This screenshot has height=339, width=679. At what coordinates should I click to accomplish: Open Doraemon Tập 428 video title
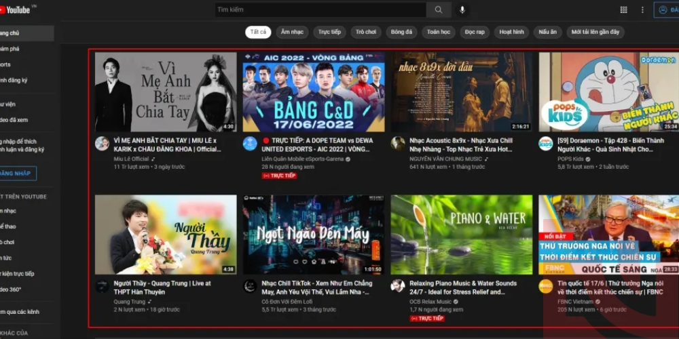(x=610, y=145)
